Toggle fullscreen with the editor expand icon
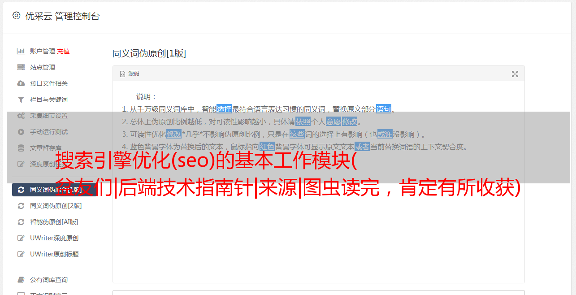 coord(515,74)
